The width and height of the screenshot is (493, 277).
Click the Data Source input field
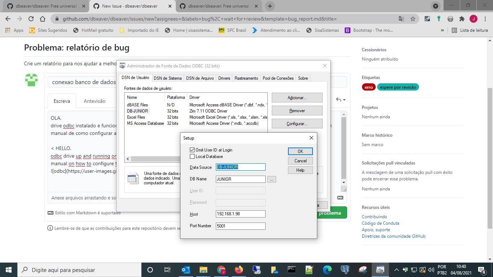tap(241, 167)
